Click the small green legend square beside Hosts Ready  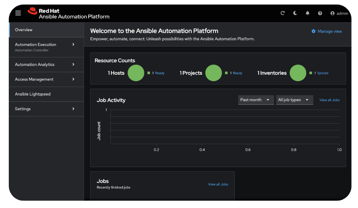point(149,73)
